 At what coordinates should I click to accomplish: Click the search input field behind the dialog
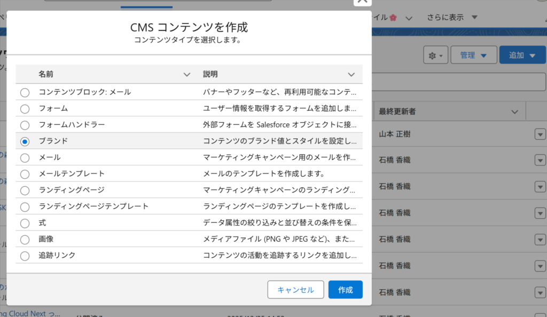459,82
